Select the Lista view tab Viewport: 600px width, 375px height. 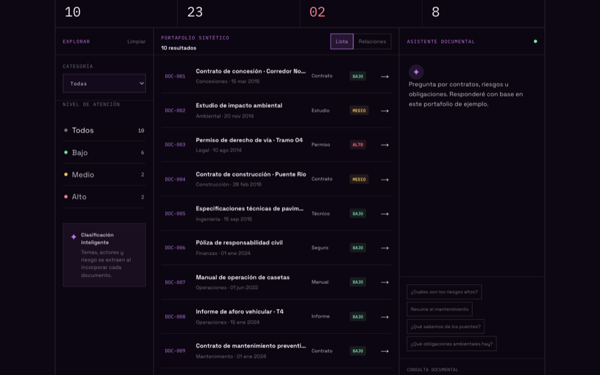coord(342,41)
